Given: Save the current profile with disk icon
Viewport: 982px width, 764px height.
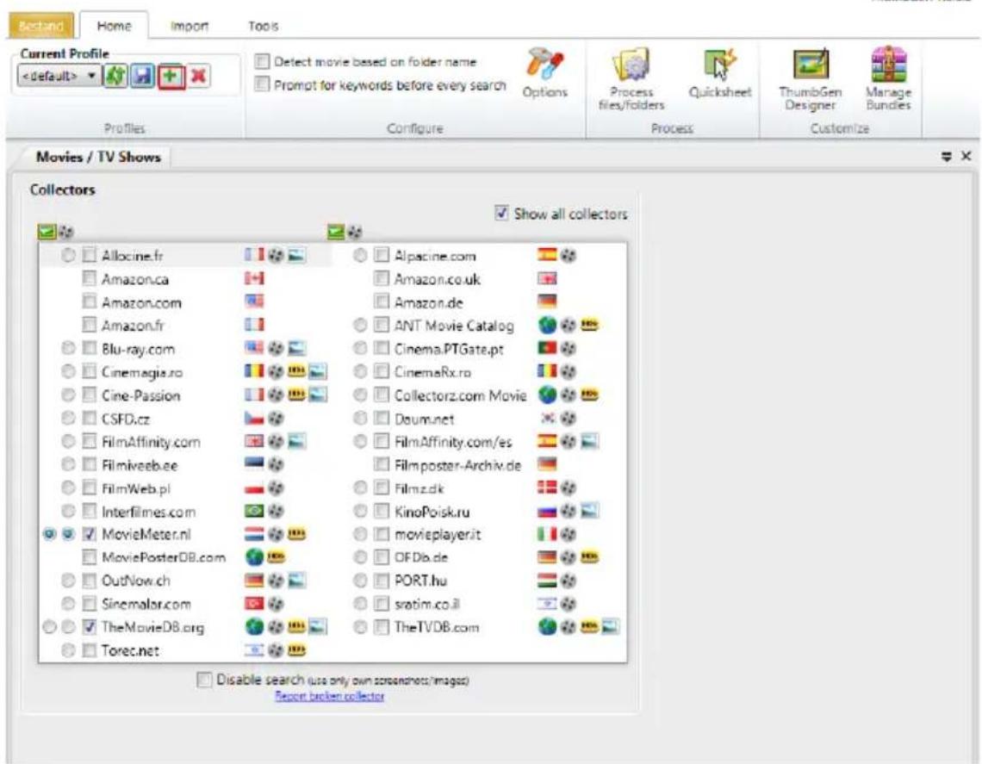Looking at the screenshot, I should [143, 77].
